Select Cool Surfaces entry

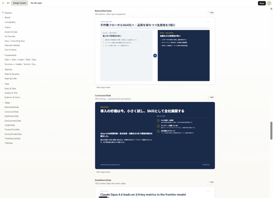point(11,50)
